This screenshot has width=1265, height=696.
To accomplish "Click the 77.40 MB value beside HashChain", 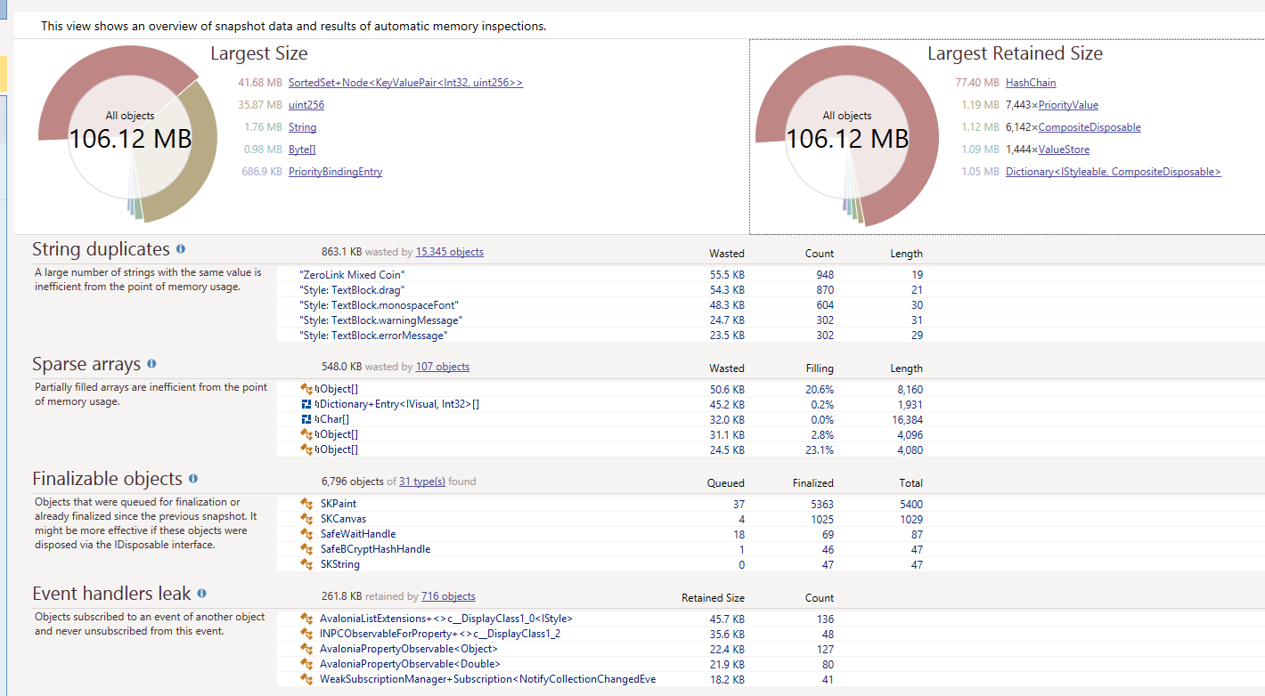I will (976, 83).
